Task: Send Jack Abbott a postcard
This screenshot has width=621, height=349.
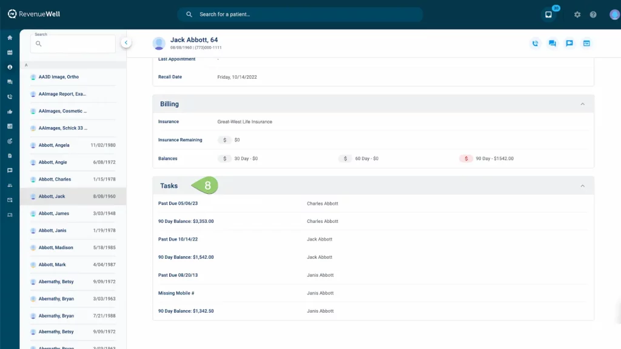Action: coord(586,43)
